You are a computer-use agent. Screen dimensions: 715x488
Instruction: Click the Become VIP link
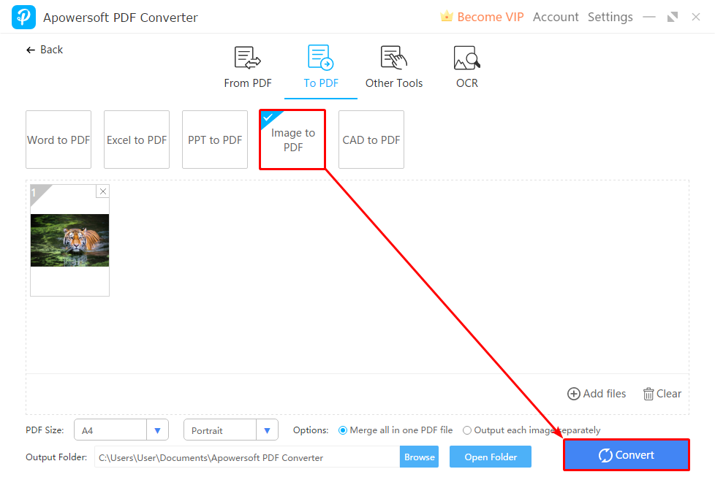click(491, 17)
